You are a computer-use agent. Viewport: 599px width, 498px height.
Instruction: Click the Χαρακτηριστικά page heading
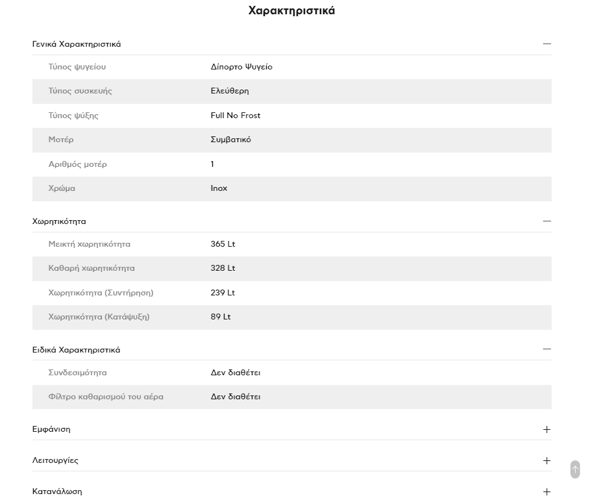(291, 10)
